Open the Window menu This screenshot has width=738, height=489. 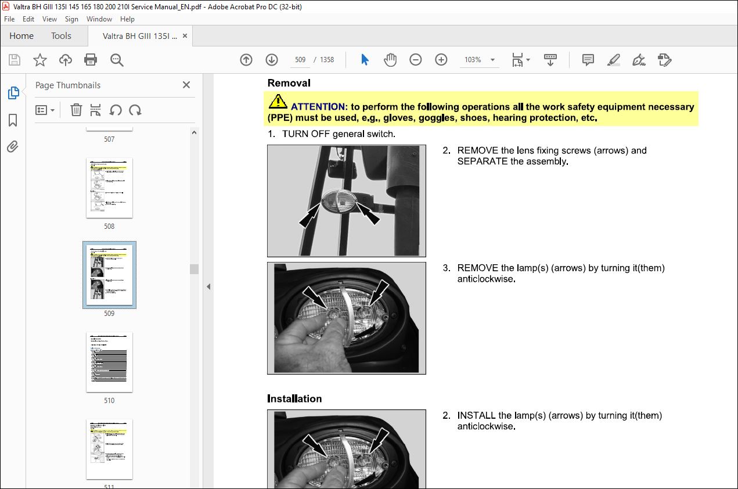click(99, 19)
